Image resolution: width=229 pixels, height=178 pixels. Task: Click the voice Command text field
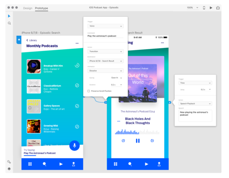(x=106, y=36)
